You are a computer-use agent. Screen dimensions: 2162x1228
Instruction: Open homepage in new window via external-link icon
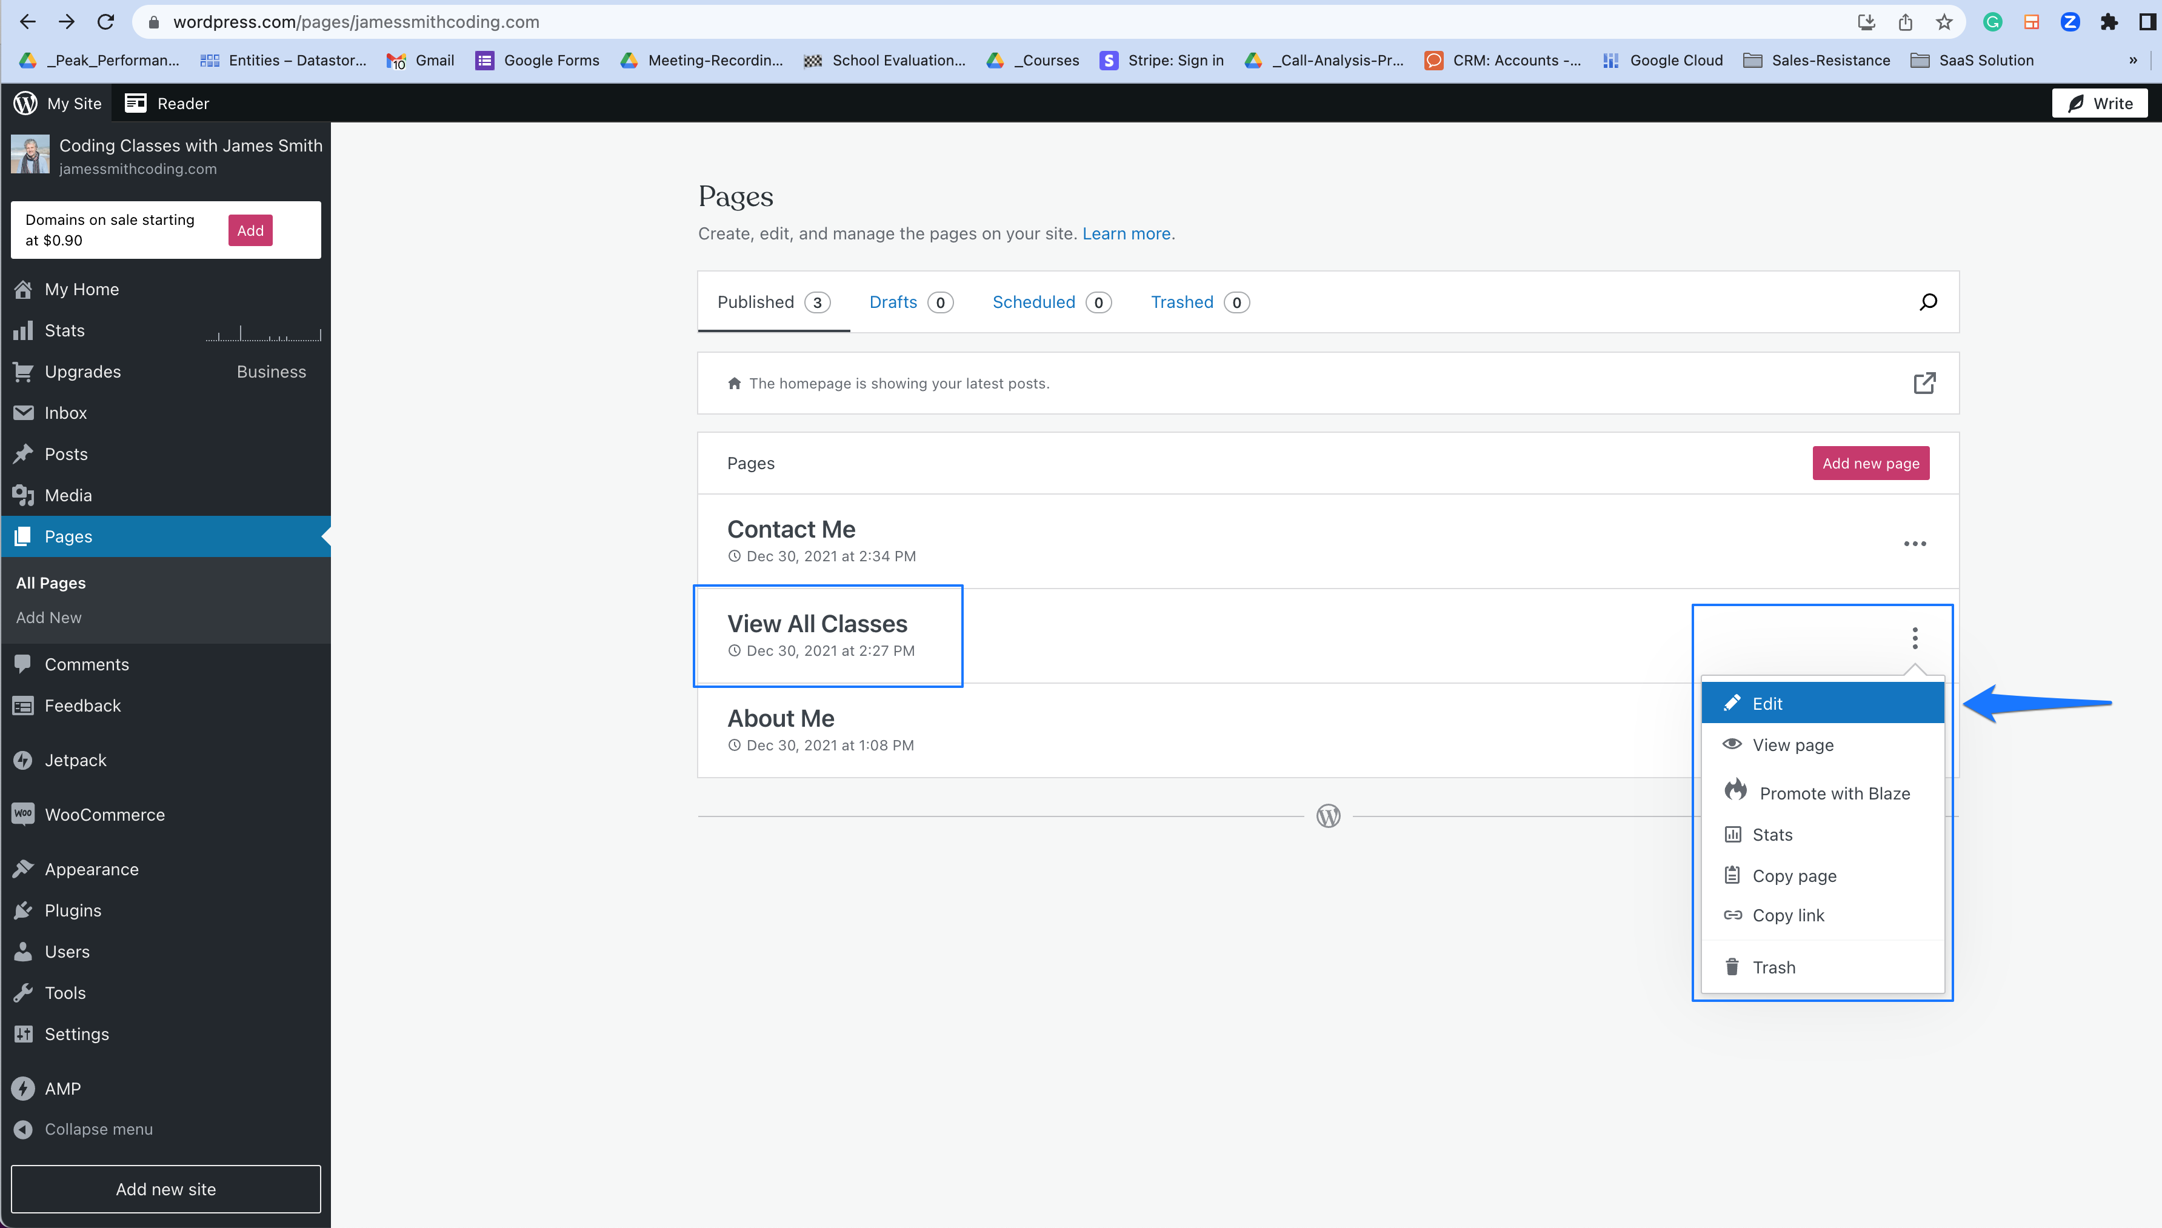[1924, 383]
